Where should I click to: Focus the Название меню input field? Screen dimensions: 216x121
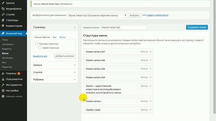(124, 27)
